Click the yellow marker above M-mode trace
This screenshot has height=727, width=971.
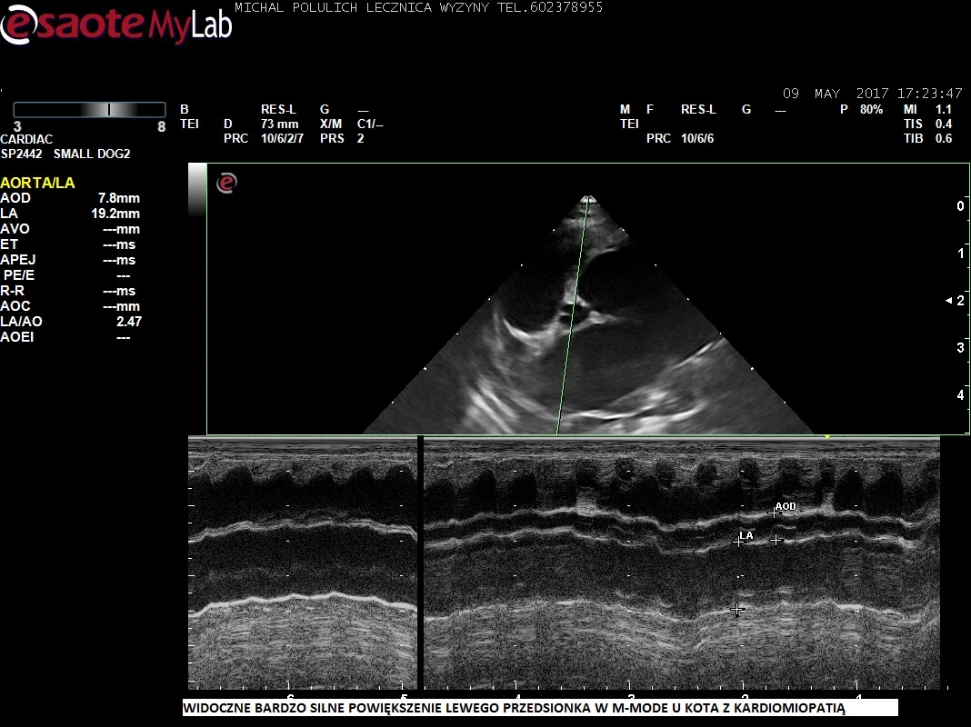pyautogui.click(x=827, y=437)
